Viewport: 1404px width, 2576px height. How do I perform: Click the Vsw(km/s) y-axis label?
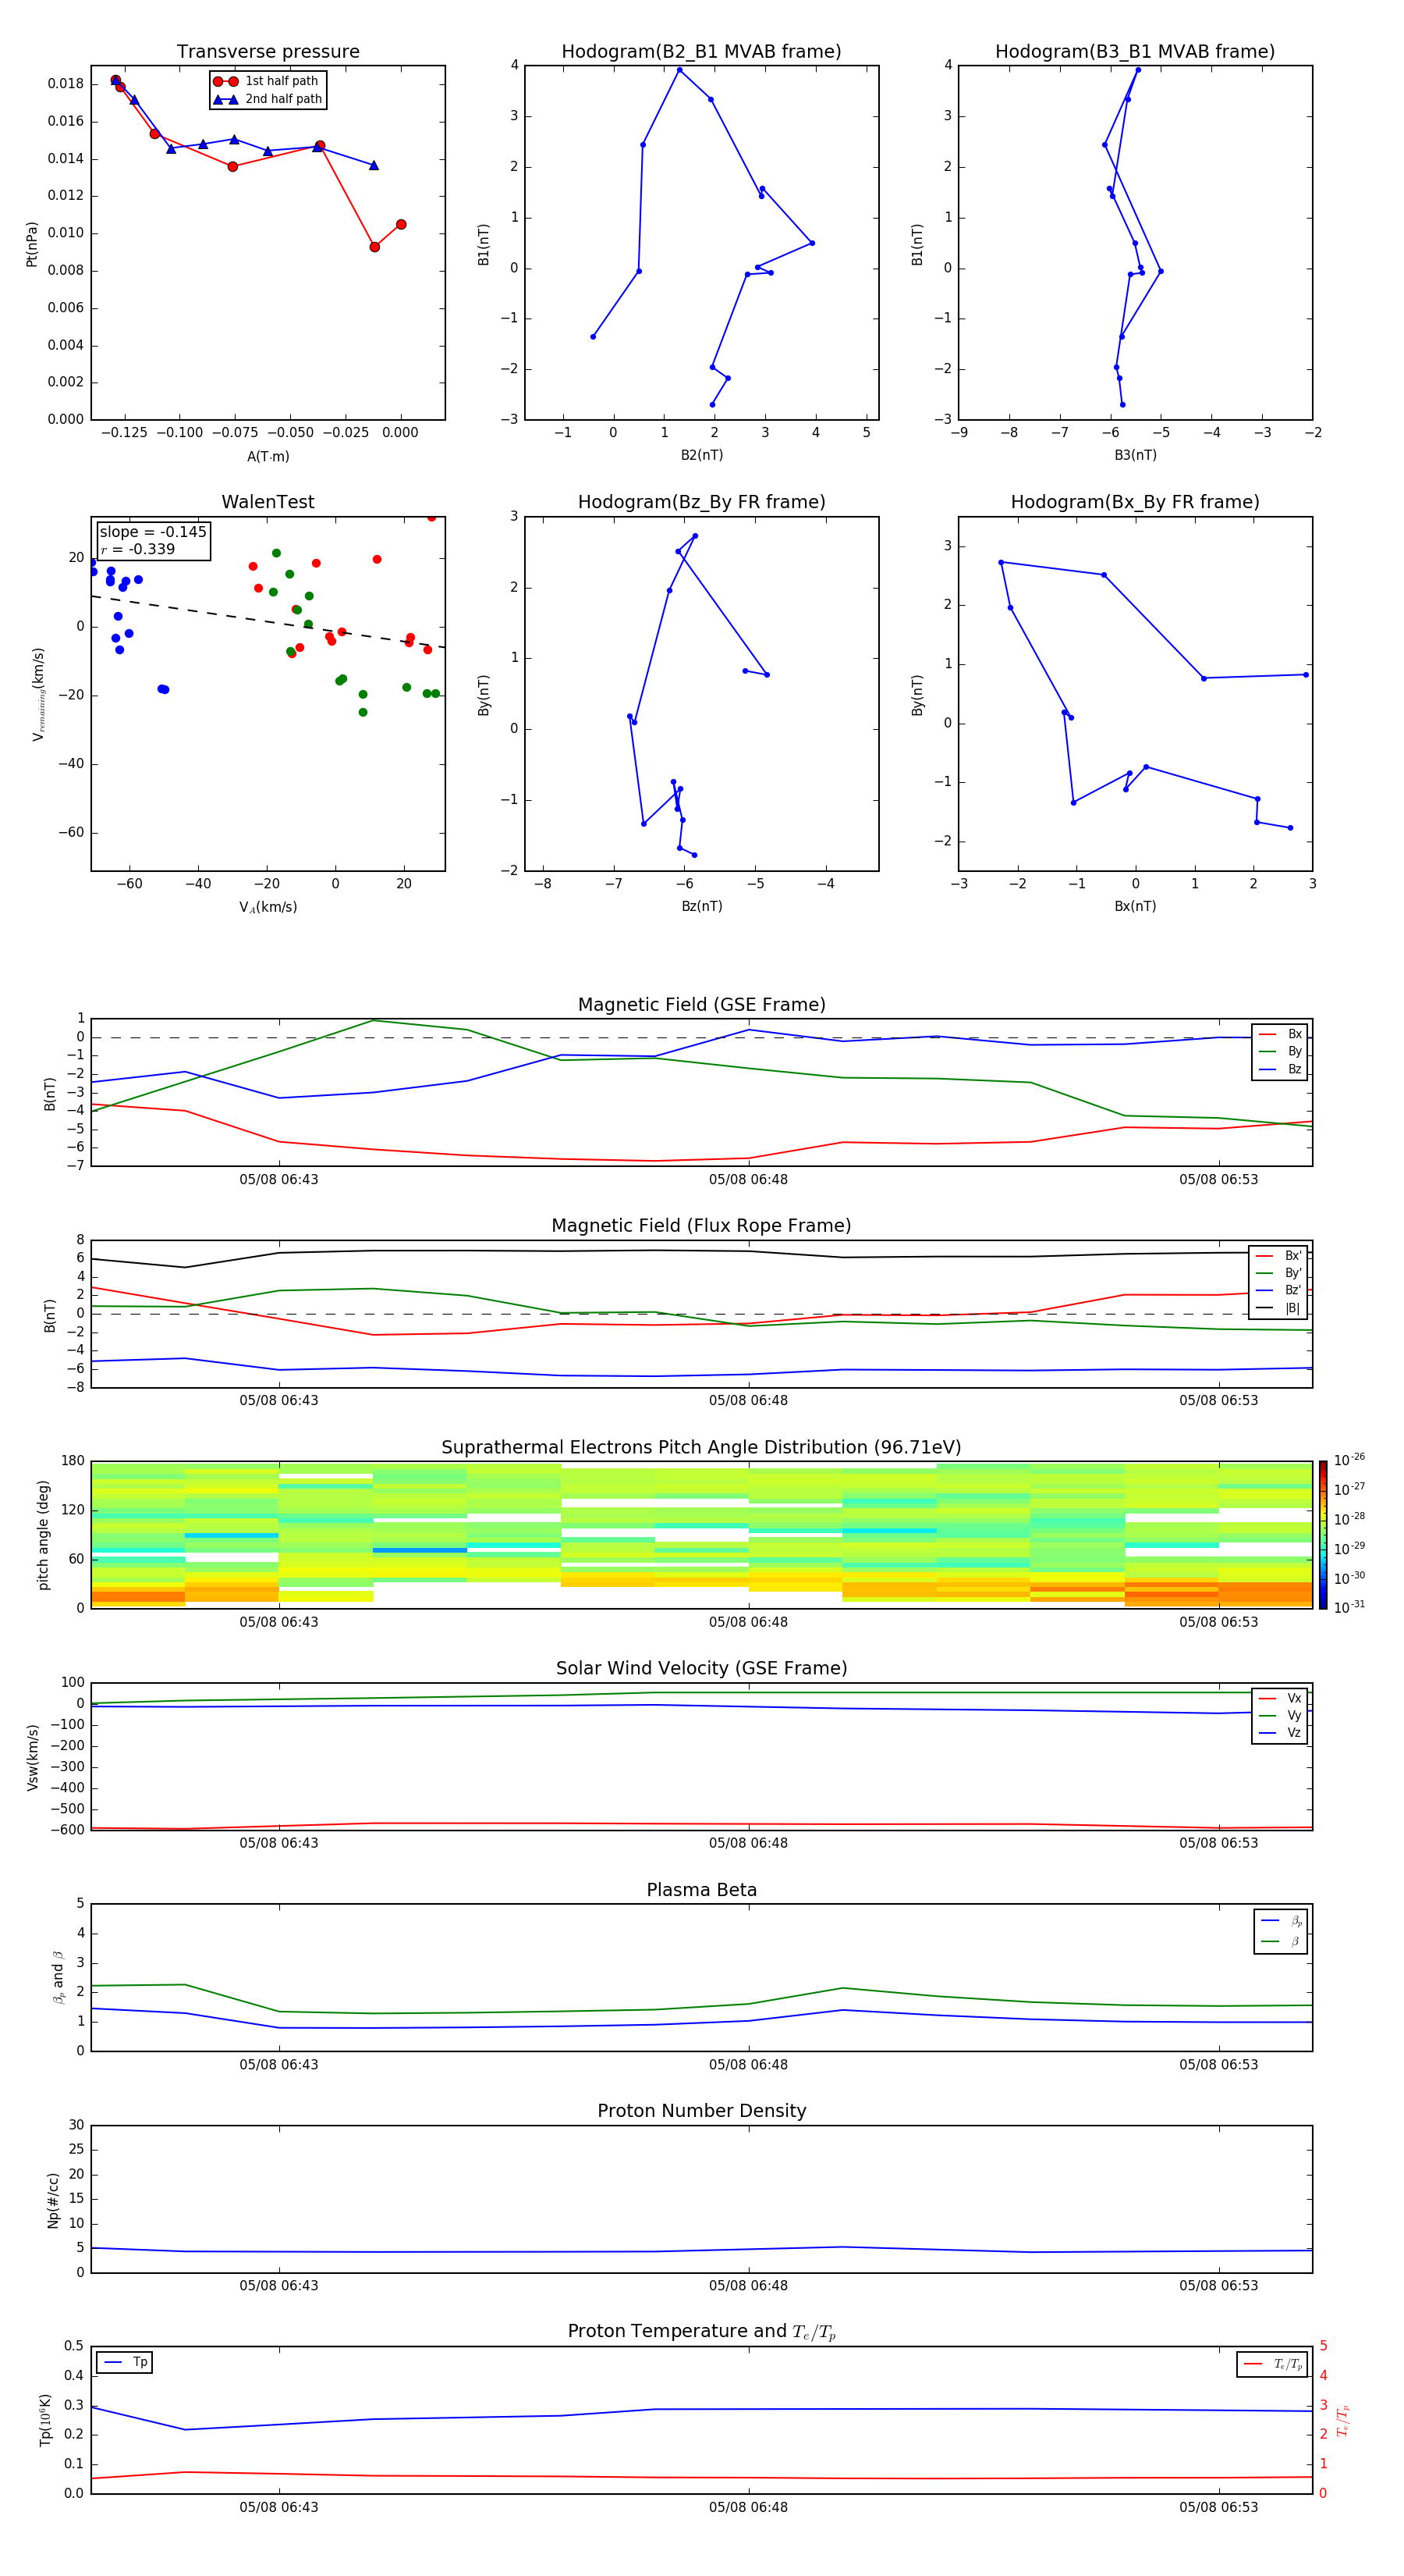[33, 1757]
